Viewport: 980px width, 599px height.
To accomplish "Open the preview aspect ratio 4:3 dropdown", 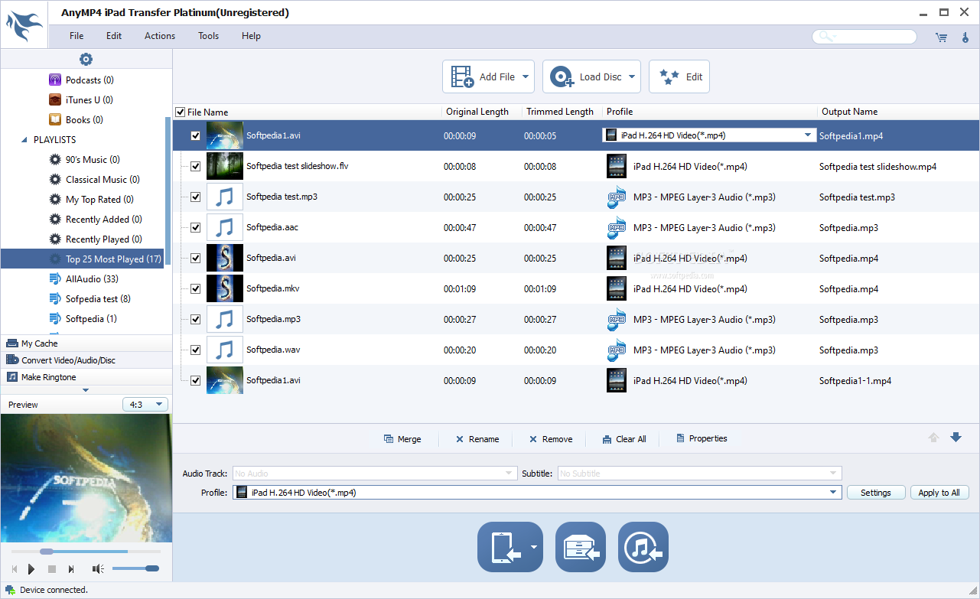I will click(145, 405).
